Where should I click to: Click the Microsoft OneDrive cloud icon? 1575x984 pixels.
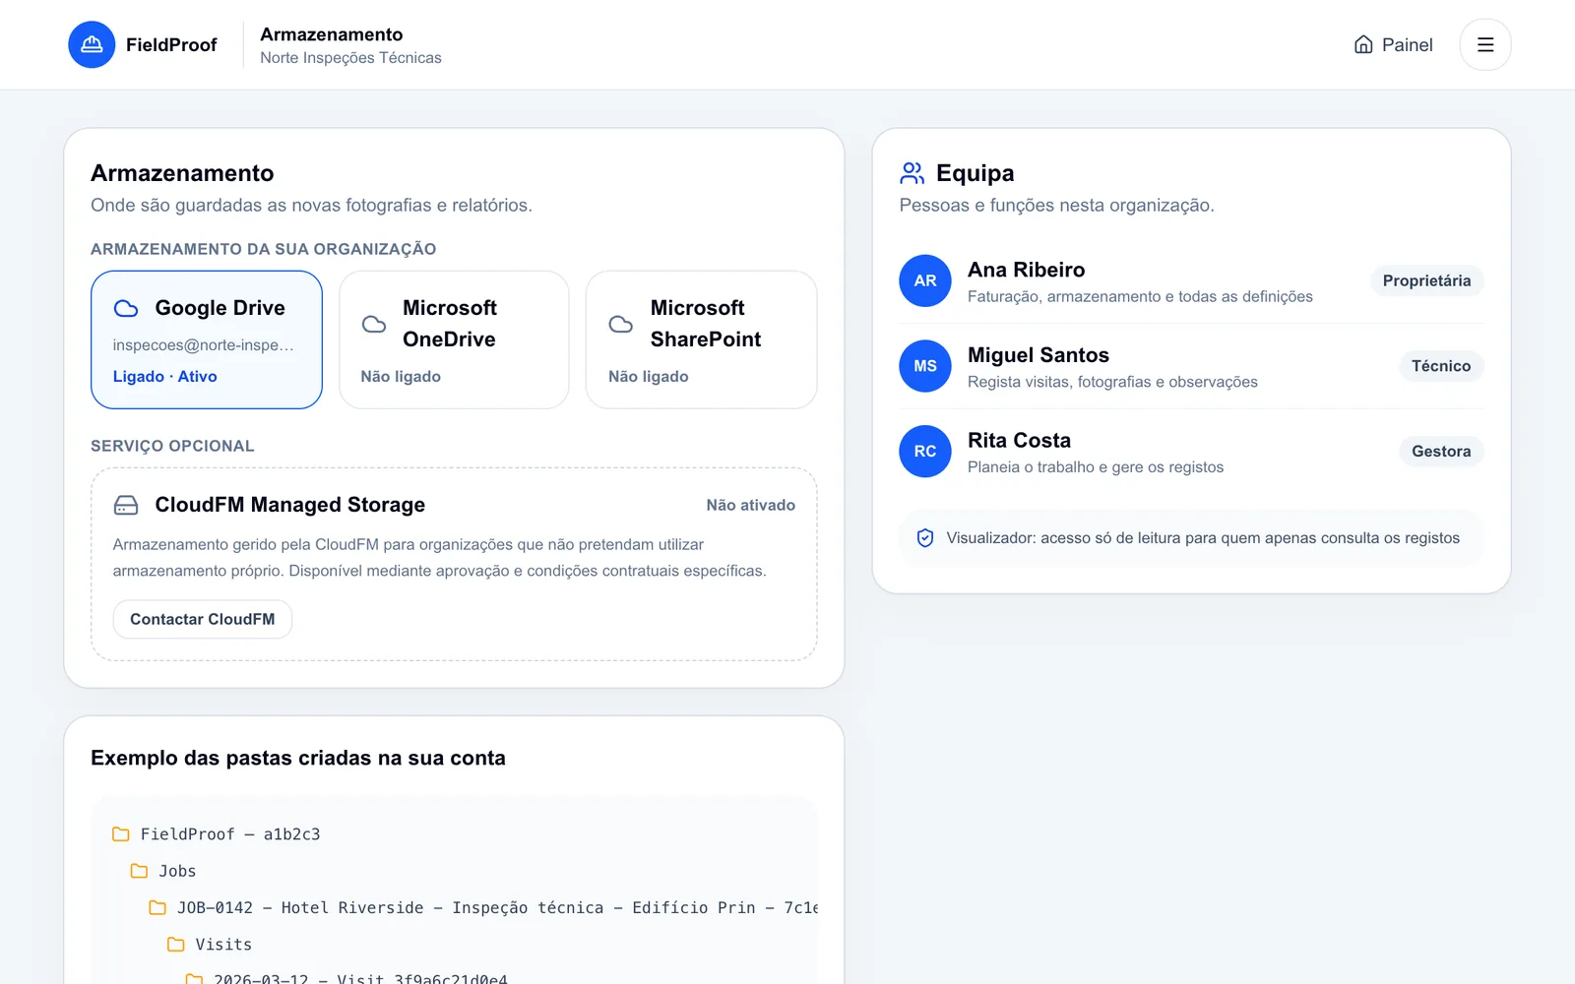tap(374, 324)
